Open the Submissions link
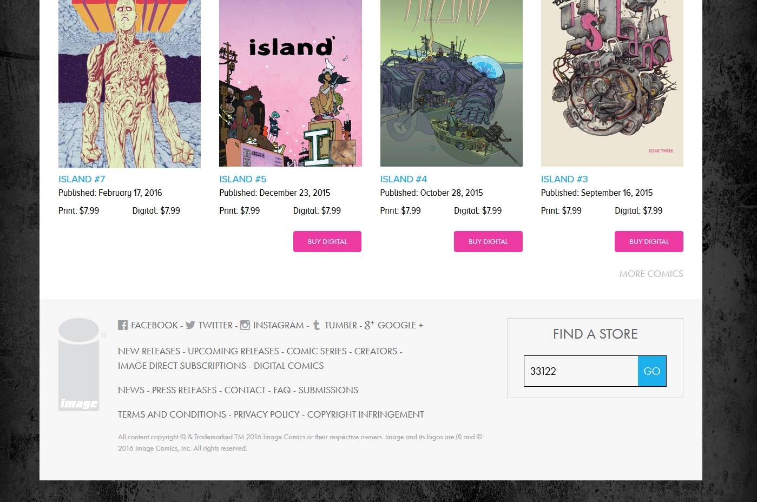This screenshot has height=502, width=757. [328, 390]
